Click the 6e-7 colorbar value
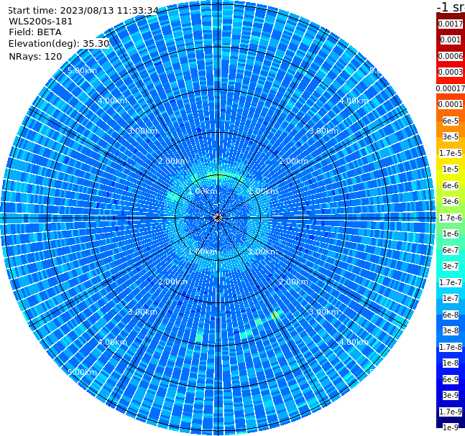Viewport: 465px width, 436px height. [x=451, y=250]
